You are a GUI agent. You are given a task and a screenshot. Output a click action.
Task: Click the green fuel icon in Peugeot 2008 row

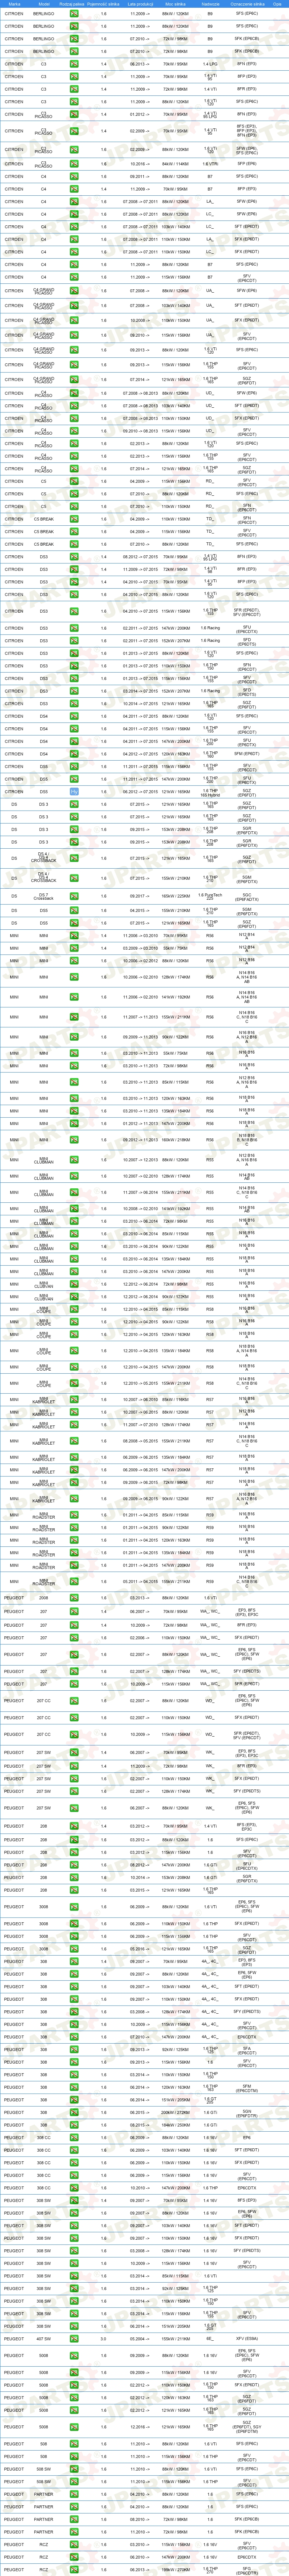pyautogui.click(x=74, y=1598)
